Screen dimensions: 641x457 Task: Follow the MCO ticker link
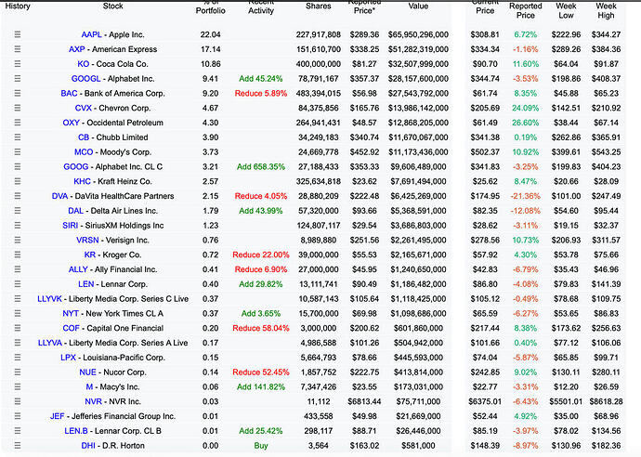84,152
